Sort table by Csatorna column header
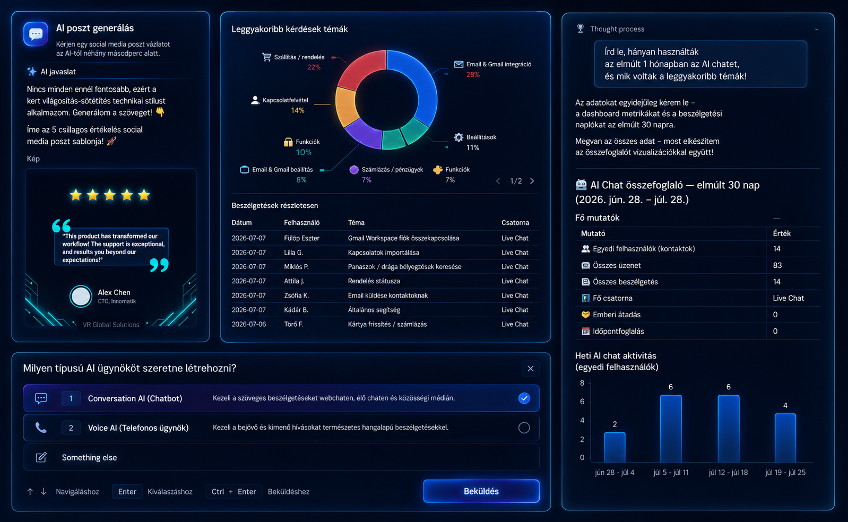Image resolution: width=848 pixels, height=522 pixels. tap(515, 223)
